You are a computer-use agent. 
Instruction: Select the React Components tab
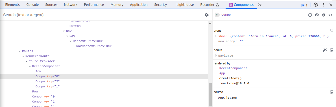[241, 5]
